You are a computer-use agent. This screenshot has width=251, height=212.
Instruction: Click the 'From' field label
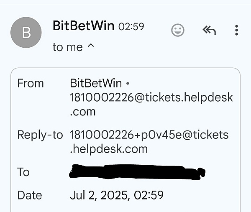(31, 83)
